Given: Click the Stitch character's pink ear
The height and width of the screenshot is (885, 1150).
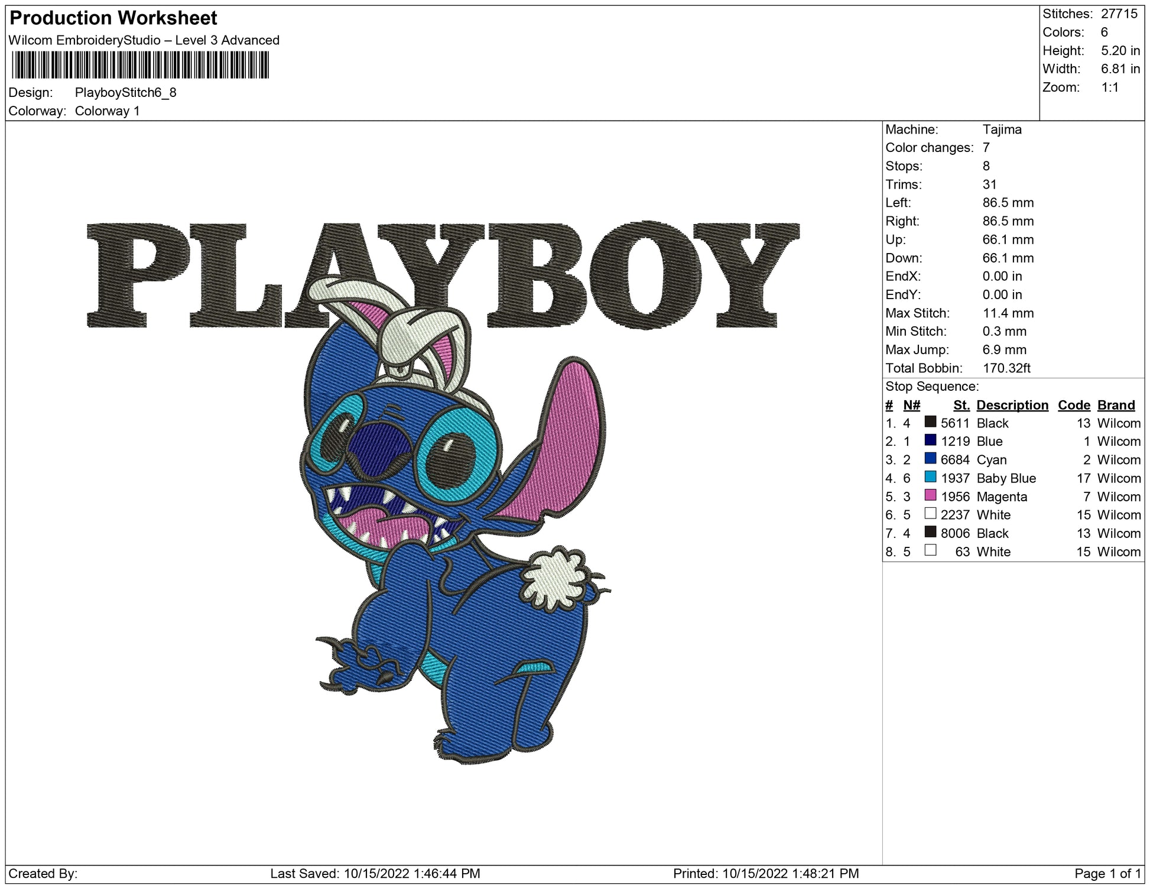Looking at the screenshot, I should pyautogui.click(x=570, y=437).
